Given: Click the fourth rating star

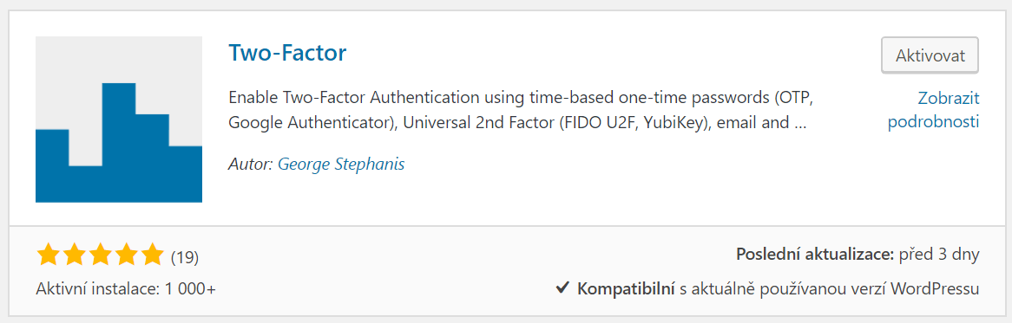Looking at the screenshot, I should [127, 255].
